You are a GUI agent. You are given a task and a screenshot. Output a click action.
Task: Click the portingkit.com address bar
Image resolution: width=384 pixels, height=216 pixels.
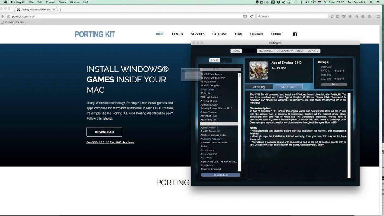click(x=126, y=16)
